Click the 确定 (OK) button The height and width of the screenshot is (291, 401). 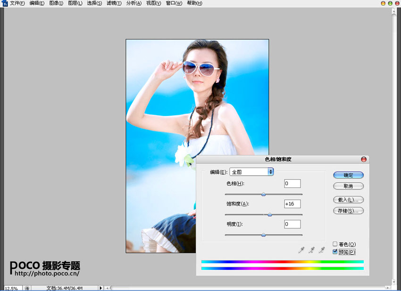(348, 175)
